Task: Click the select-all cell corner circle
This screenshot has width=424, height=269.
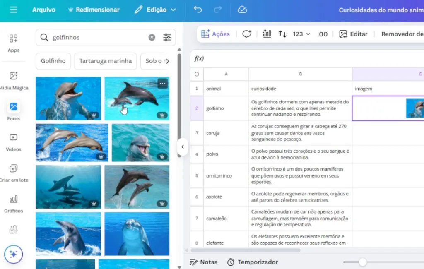Action: pyautogui.click(x=197, y=74)
